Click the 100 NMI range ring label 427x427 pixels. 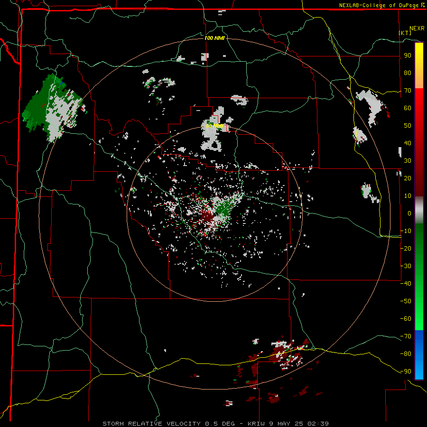click(x=214, y=38)
